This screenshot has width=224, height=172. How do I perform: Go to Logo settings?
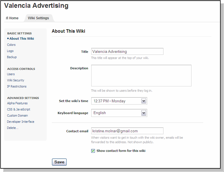tap(10, 51)
